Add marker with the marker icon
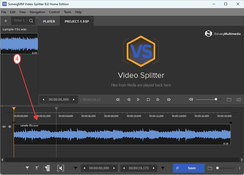This screenshot has height=175, width=244. 27,168
